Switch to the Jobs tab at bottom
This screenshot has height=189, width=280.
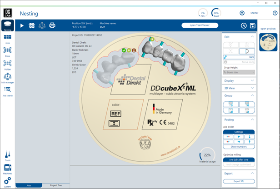pos(29,185)
